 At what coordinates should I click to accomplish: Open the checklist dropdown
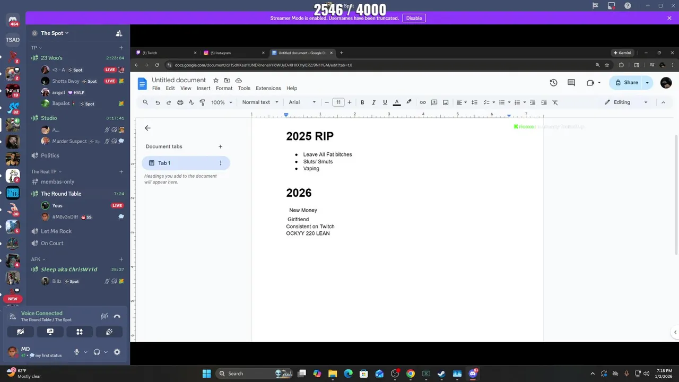click(489, 102)
